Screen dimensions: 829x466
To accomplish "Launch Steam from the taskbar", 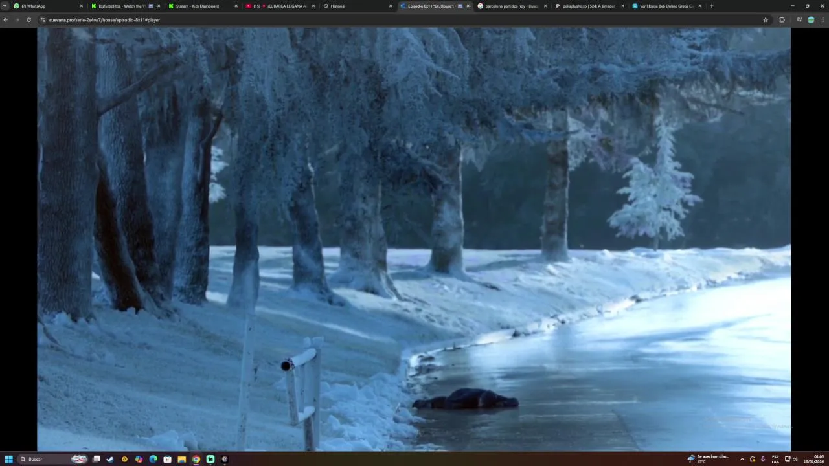I will (110, 459).
